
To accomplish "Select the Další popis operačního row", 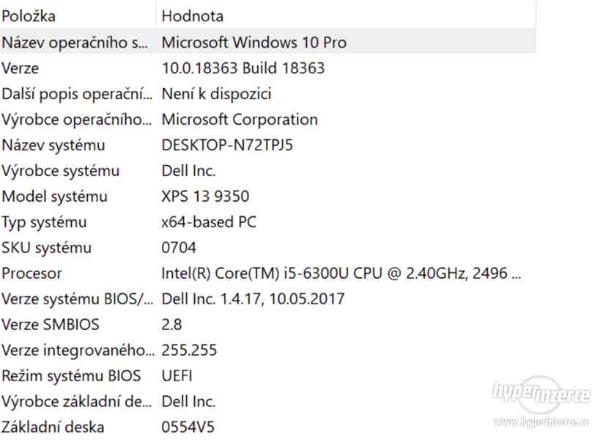I will tap(268, 94).
